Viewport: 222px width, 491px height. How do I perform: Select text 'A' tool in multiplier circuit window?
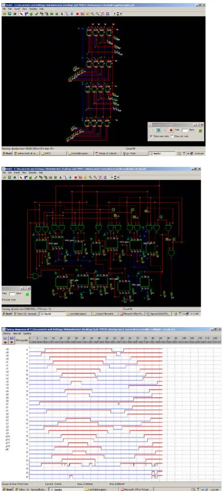click(x=60, y=177)
